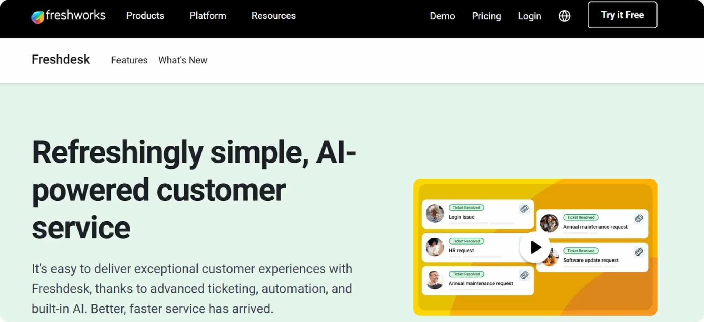Click the headline 'Refreshingly simple, AI-powered customer service'
The image size is (704, 322).
pyautogui.click(x=194, y=190)
